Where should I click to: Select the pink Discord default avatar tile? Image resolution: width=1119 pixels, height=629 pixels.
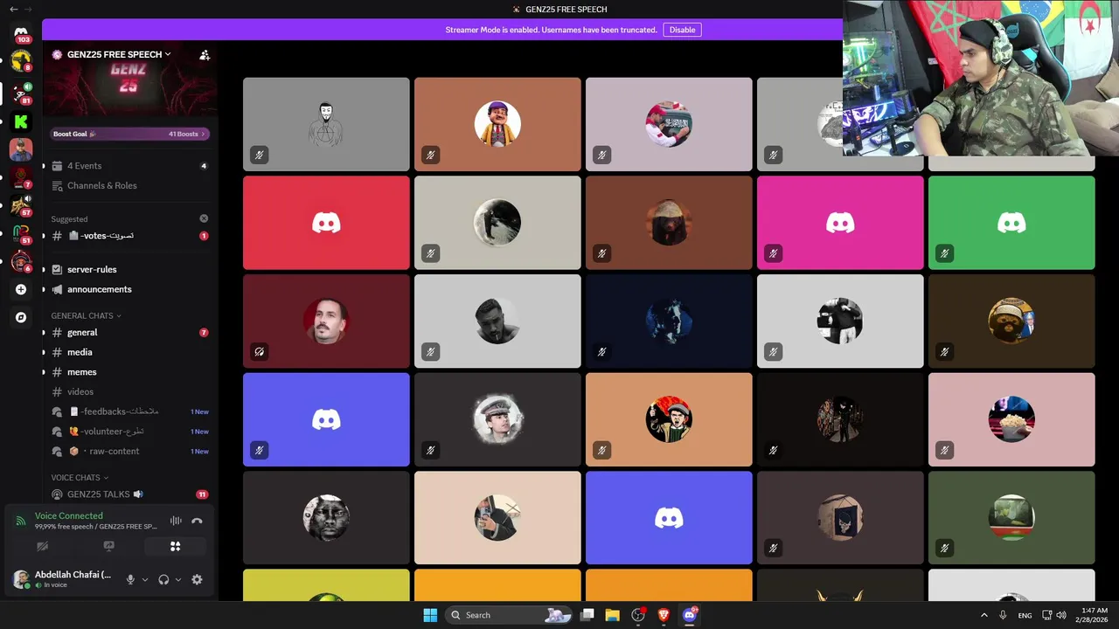tap(840, 223)
